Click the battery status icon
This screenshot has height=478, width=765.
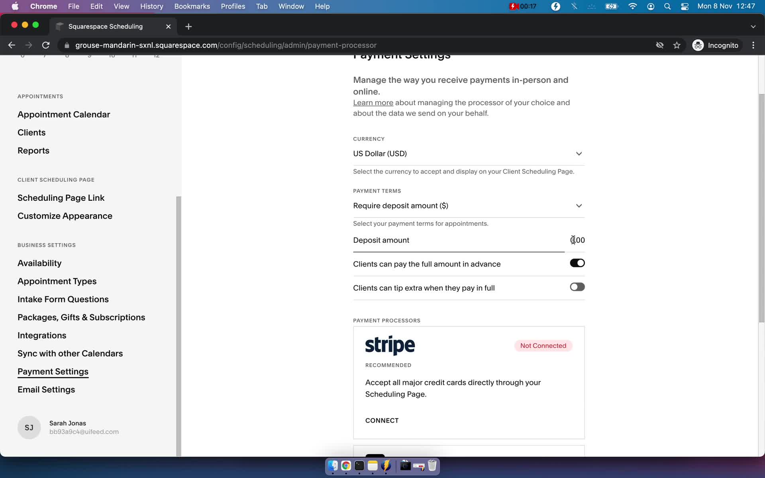[x=611, y=6]
